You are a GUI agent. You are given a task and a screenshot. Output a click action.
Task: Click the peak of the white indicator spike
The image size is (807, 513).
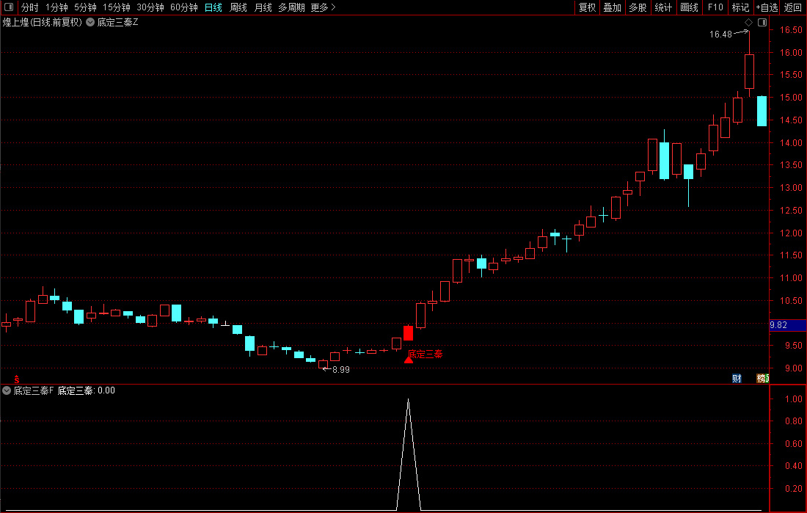(x=409, y=400)
